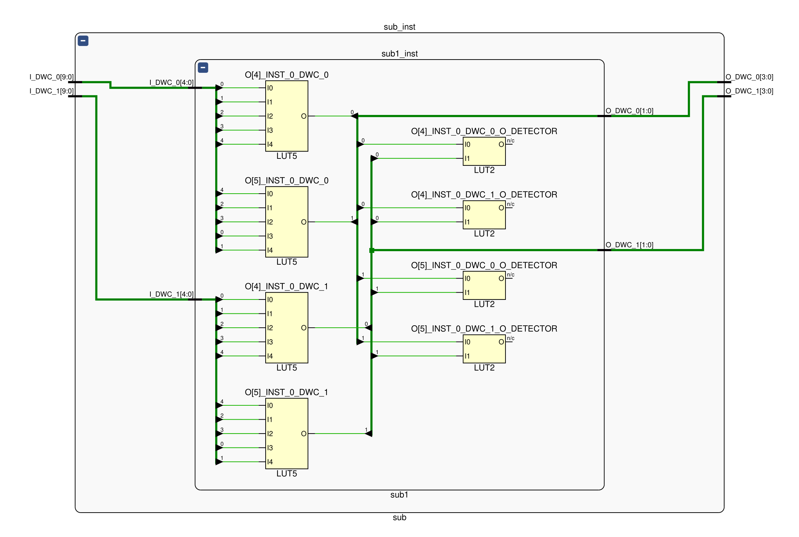Select the O[4]_INST_0_DWC_0_O_DETECTOR LUT2 cell

[484, 151]
